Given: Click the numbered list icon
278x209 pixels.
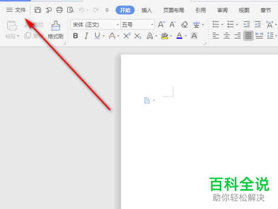Looking at the screenshot, I should coord(231,25).
